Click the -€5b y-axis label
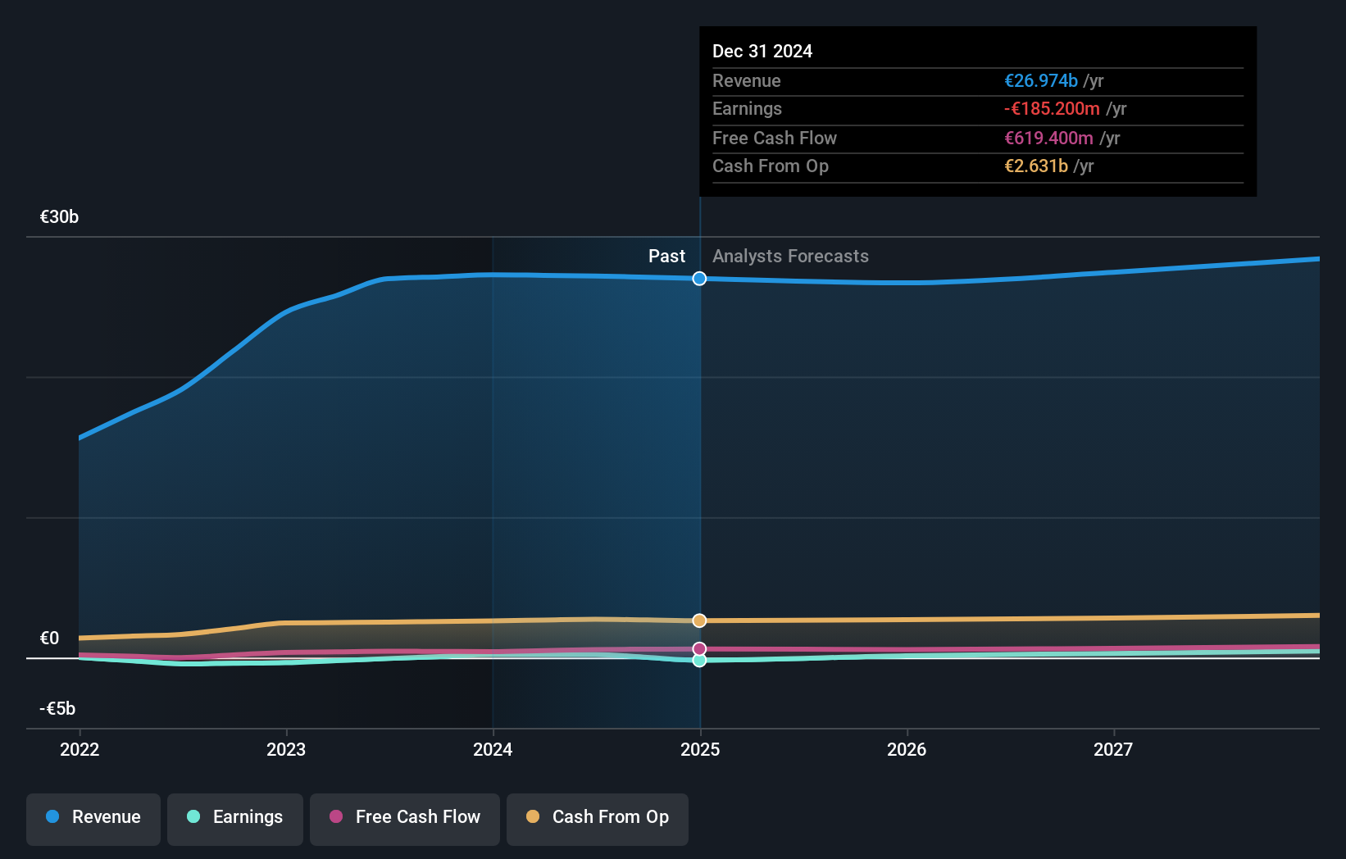Image resolution: width=1346 pixels, height=859 pixels. [57, 709]
